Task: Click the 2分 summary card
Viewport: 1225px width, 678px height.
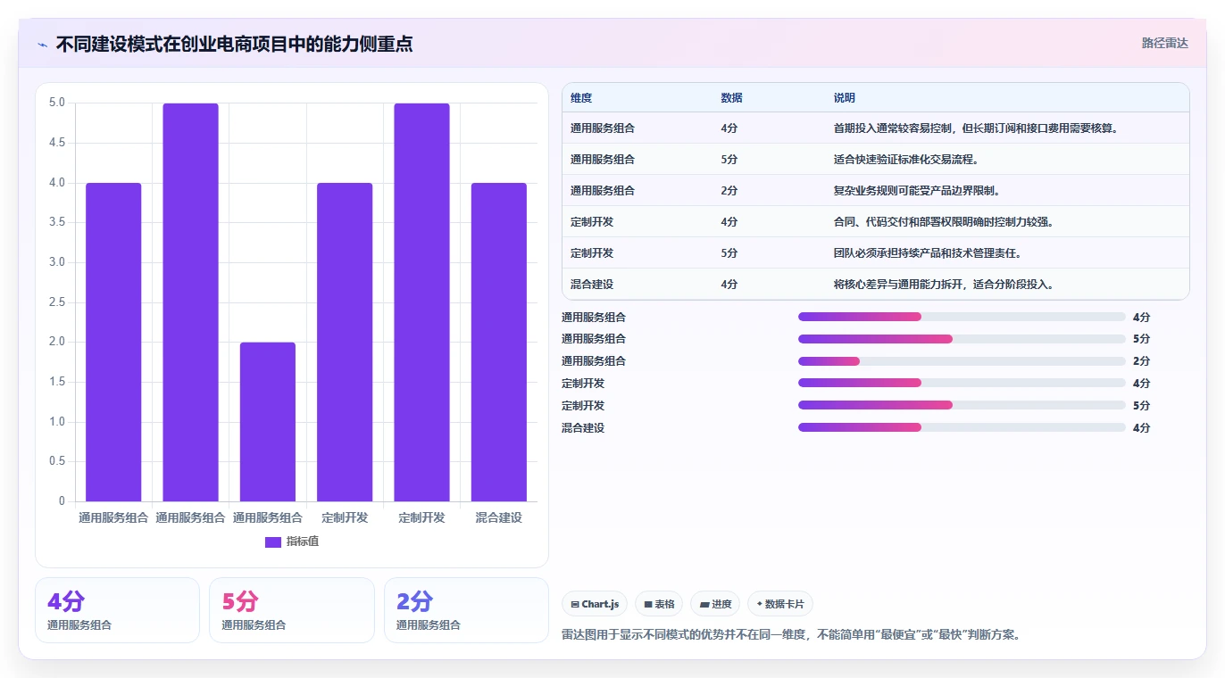Action: (x=466, y=610)
